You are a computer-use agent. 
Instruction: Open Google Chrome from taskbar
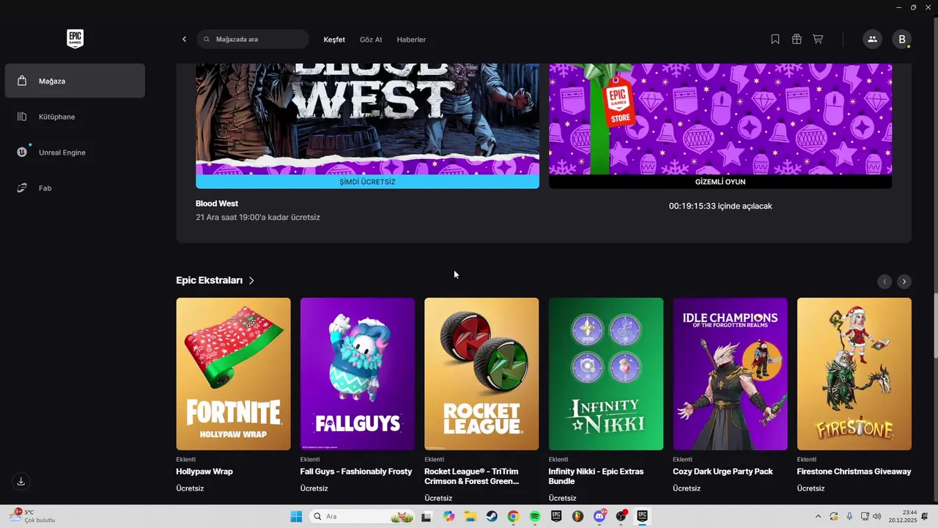pyautogui.click(x=513, y=516)
